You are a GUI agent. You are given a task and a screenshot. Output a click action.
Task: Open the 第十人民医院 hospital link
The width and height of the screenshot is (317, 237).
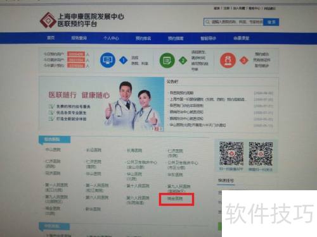pyautogui.click(x=138, y=186)
